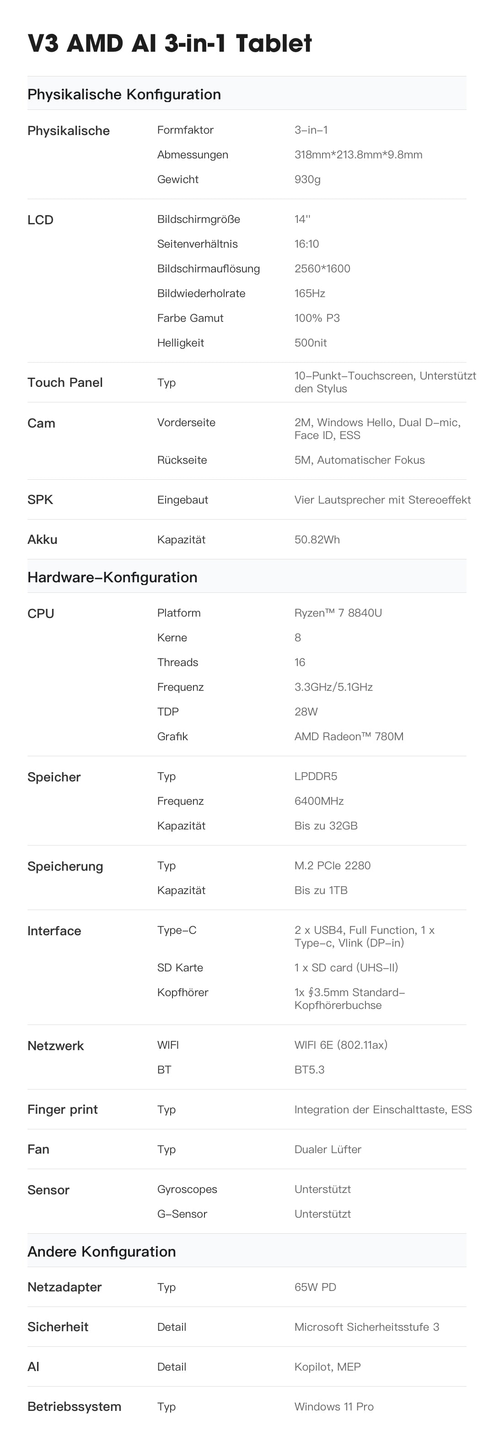The height and width of the screenshot is (1453, 494).
Task: Click the "Dualer Lüfter" fan value
Action: coord(328,1149)
